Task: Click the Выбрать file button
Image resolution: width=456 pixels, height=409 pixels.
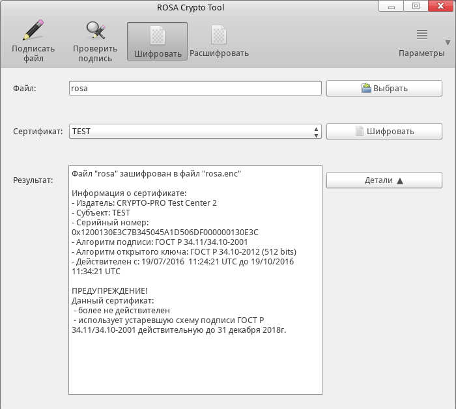Action: click(x=384, y=89)
